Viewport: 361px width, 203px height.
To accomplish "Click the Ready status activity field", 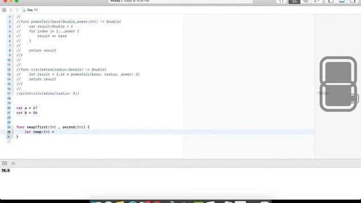I will [x=180, y=1].
